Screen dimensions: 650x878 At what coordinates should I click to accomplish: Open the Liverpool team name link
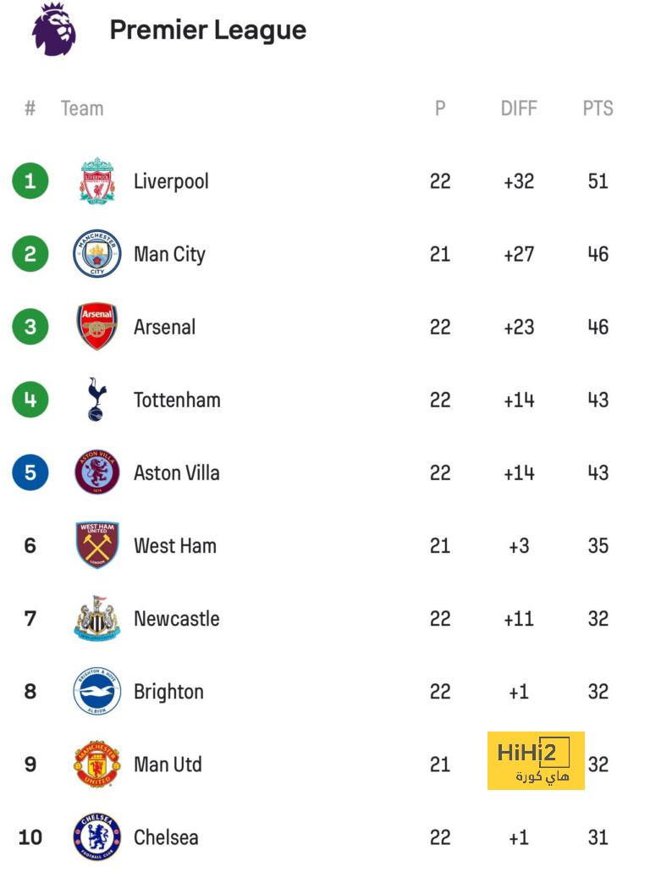(x=171, y=181)
